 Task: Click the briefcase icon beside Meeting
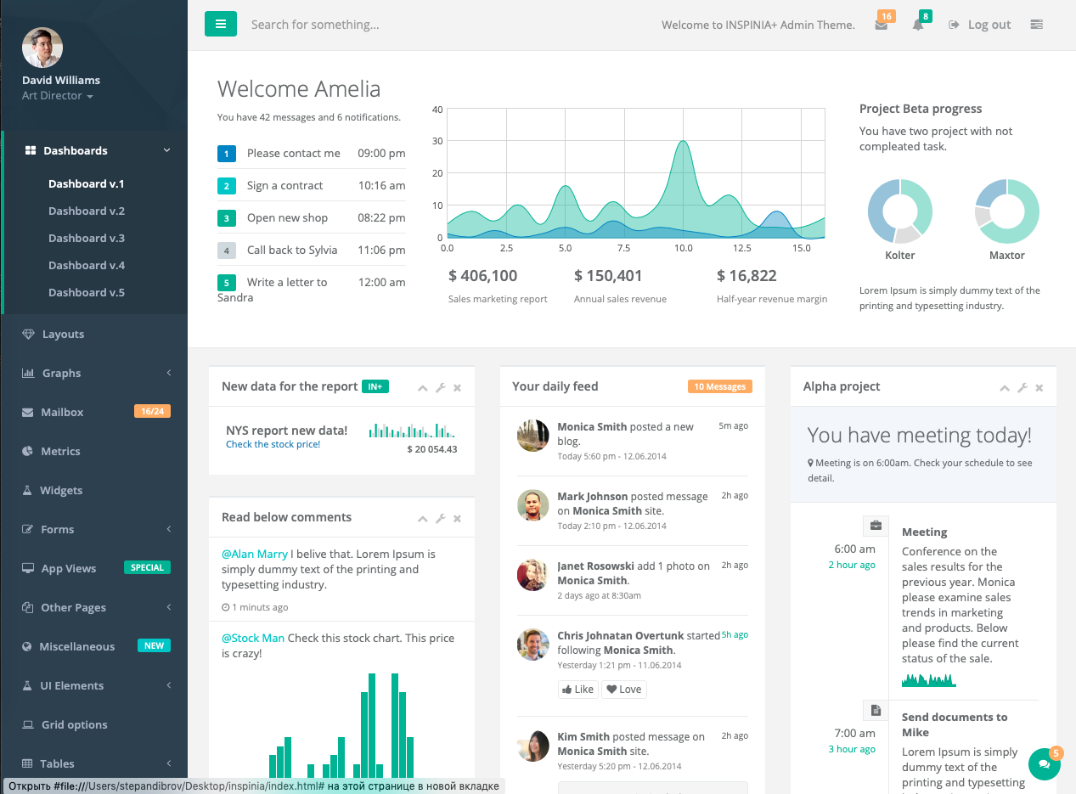[x=876, y=526]
